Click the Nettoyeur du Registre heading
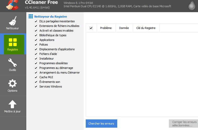Viewport: 198px width, 130px height. pyautogui.click(x=51, y=17)
